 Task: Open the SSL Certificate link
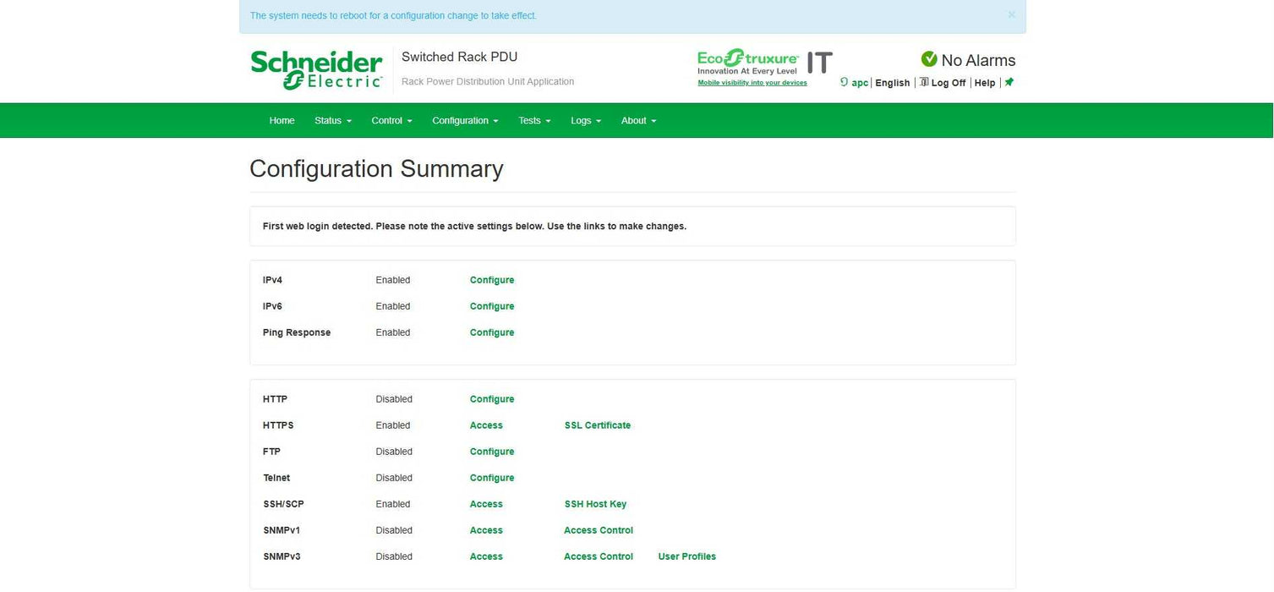tap(598, 425)
